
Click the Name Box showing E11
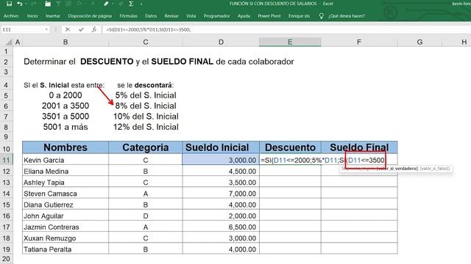click(23, 29)
